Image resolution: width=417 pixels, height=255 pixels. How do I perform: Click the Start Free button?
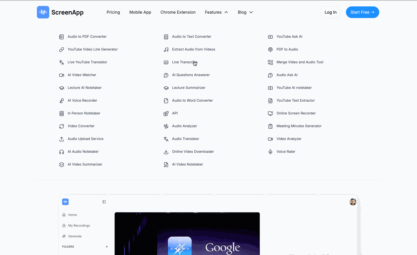(362, 12)
